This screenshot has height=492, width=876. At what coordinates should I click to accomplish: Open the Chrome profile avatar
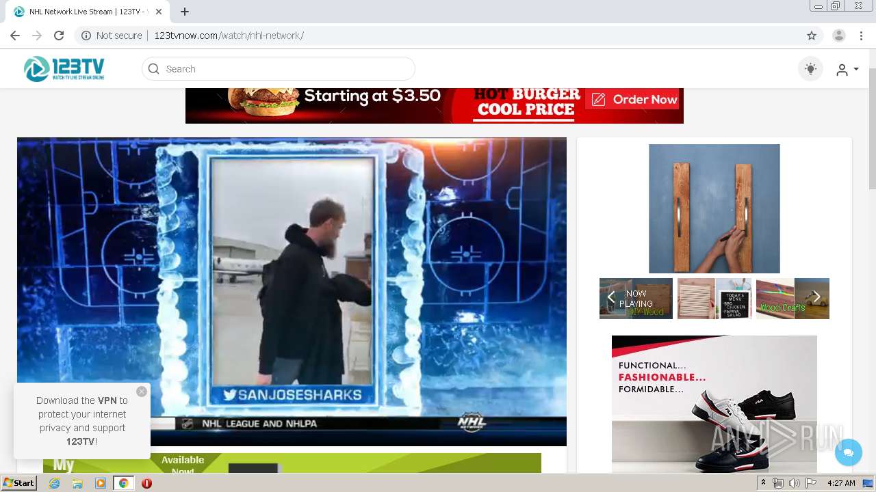(x=839, y=36)
